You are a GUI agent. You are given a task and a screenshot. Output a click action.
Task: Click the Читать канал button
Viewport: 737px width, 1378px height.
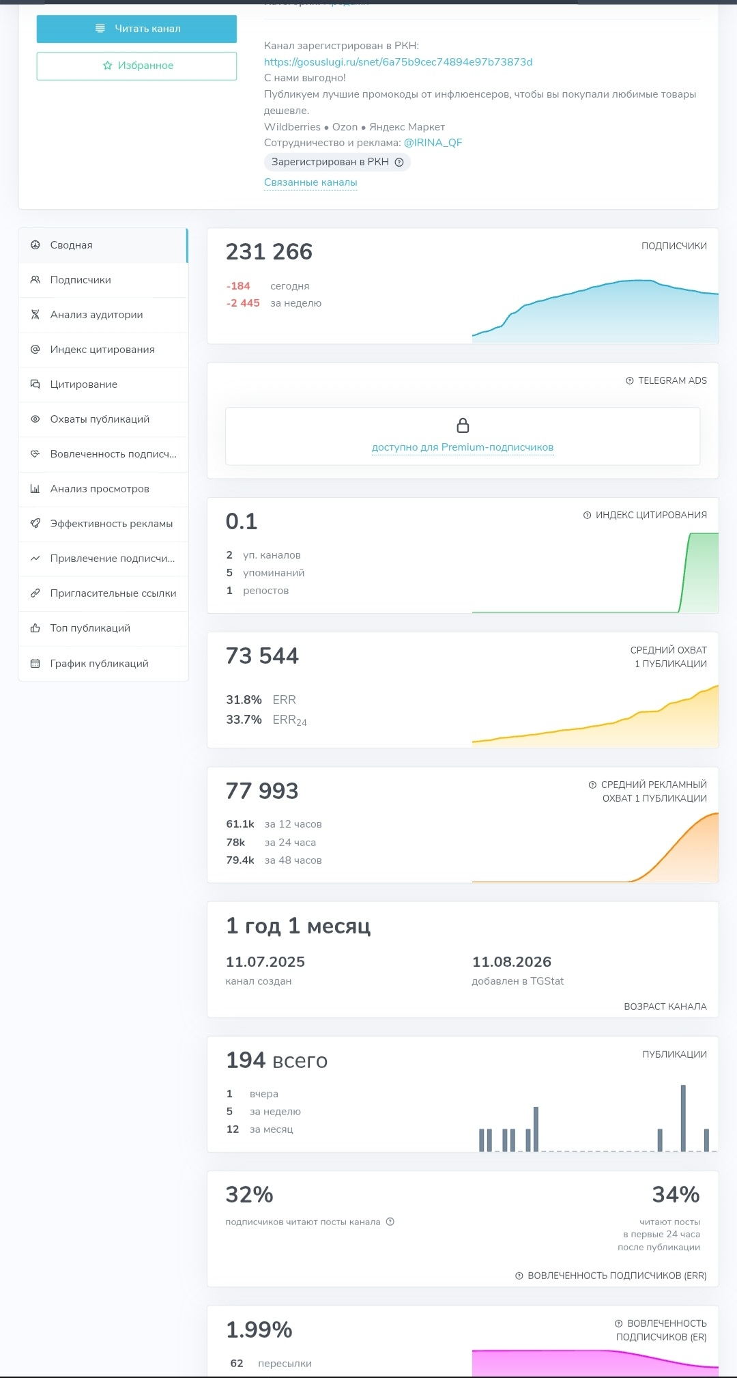pos(136,29)
